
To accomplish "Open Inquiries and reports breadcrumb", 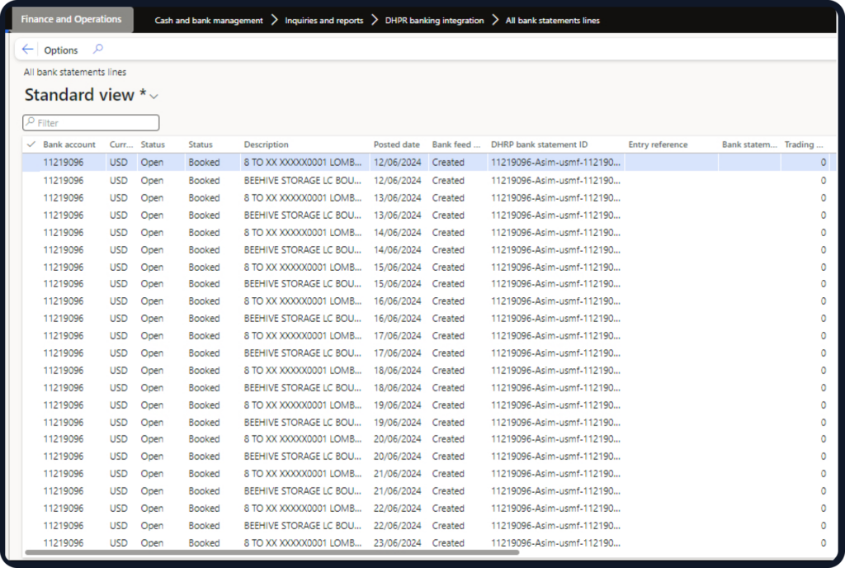I will (323, 21).
